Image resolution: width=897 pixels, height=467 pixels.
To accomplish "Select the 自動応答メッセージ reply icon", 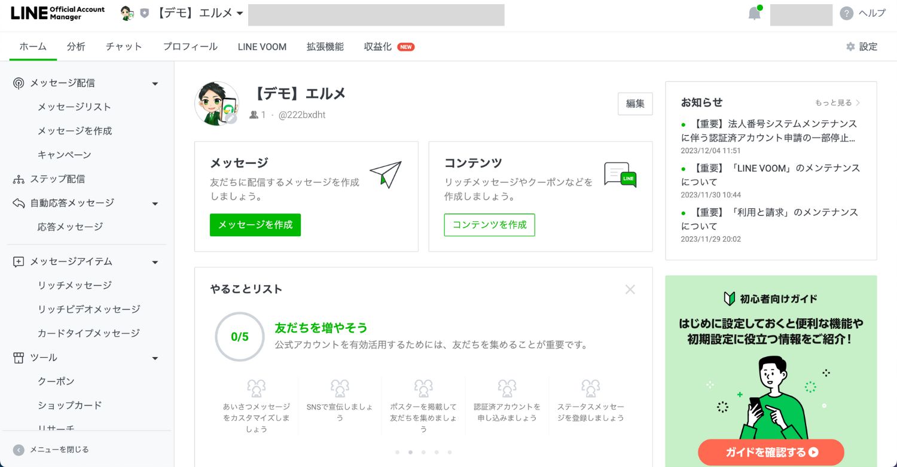I will (18, 203).
